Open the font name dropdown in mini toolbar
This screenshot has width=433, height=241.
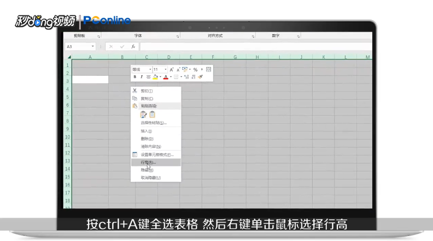[150, 69]
